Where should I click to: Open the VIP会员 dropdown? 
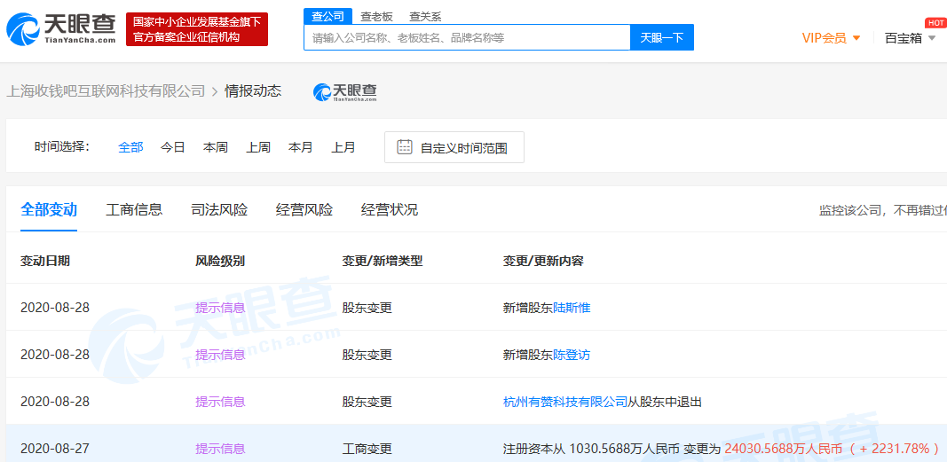coord(831,38)
